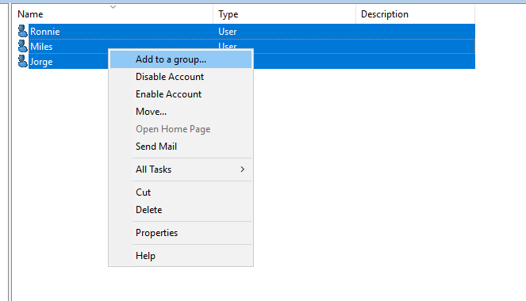
Task: Click the User type cell for Ronnie
Action: (228, 32)
